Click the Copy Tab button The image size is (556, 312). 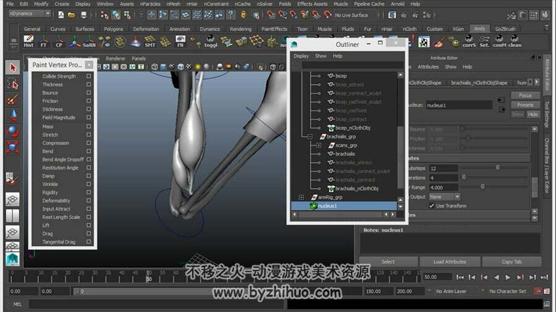[512, 262]
